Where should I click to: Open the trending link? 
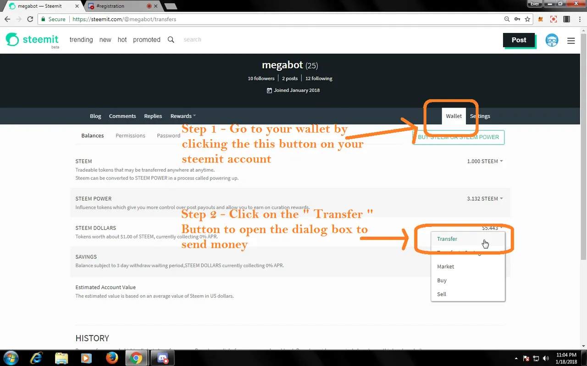point(81,40)
